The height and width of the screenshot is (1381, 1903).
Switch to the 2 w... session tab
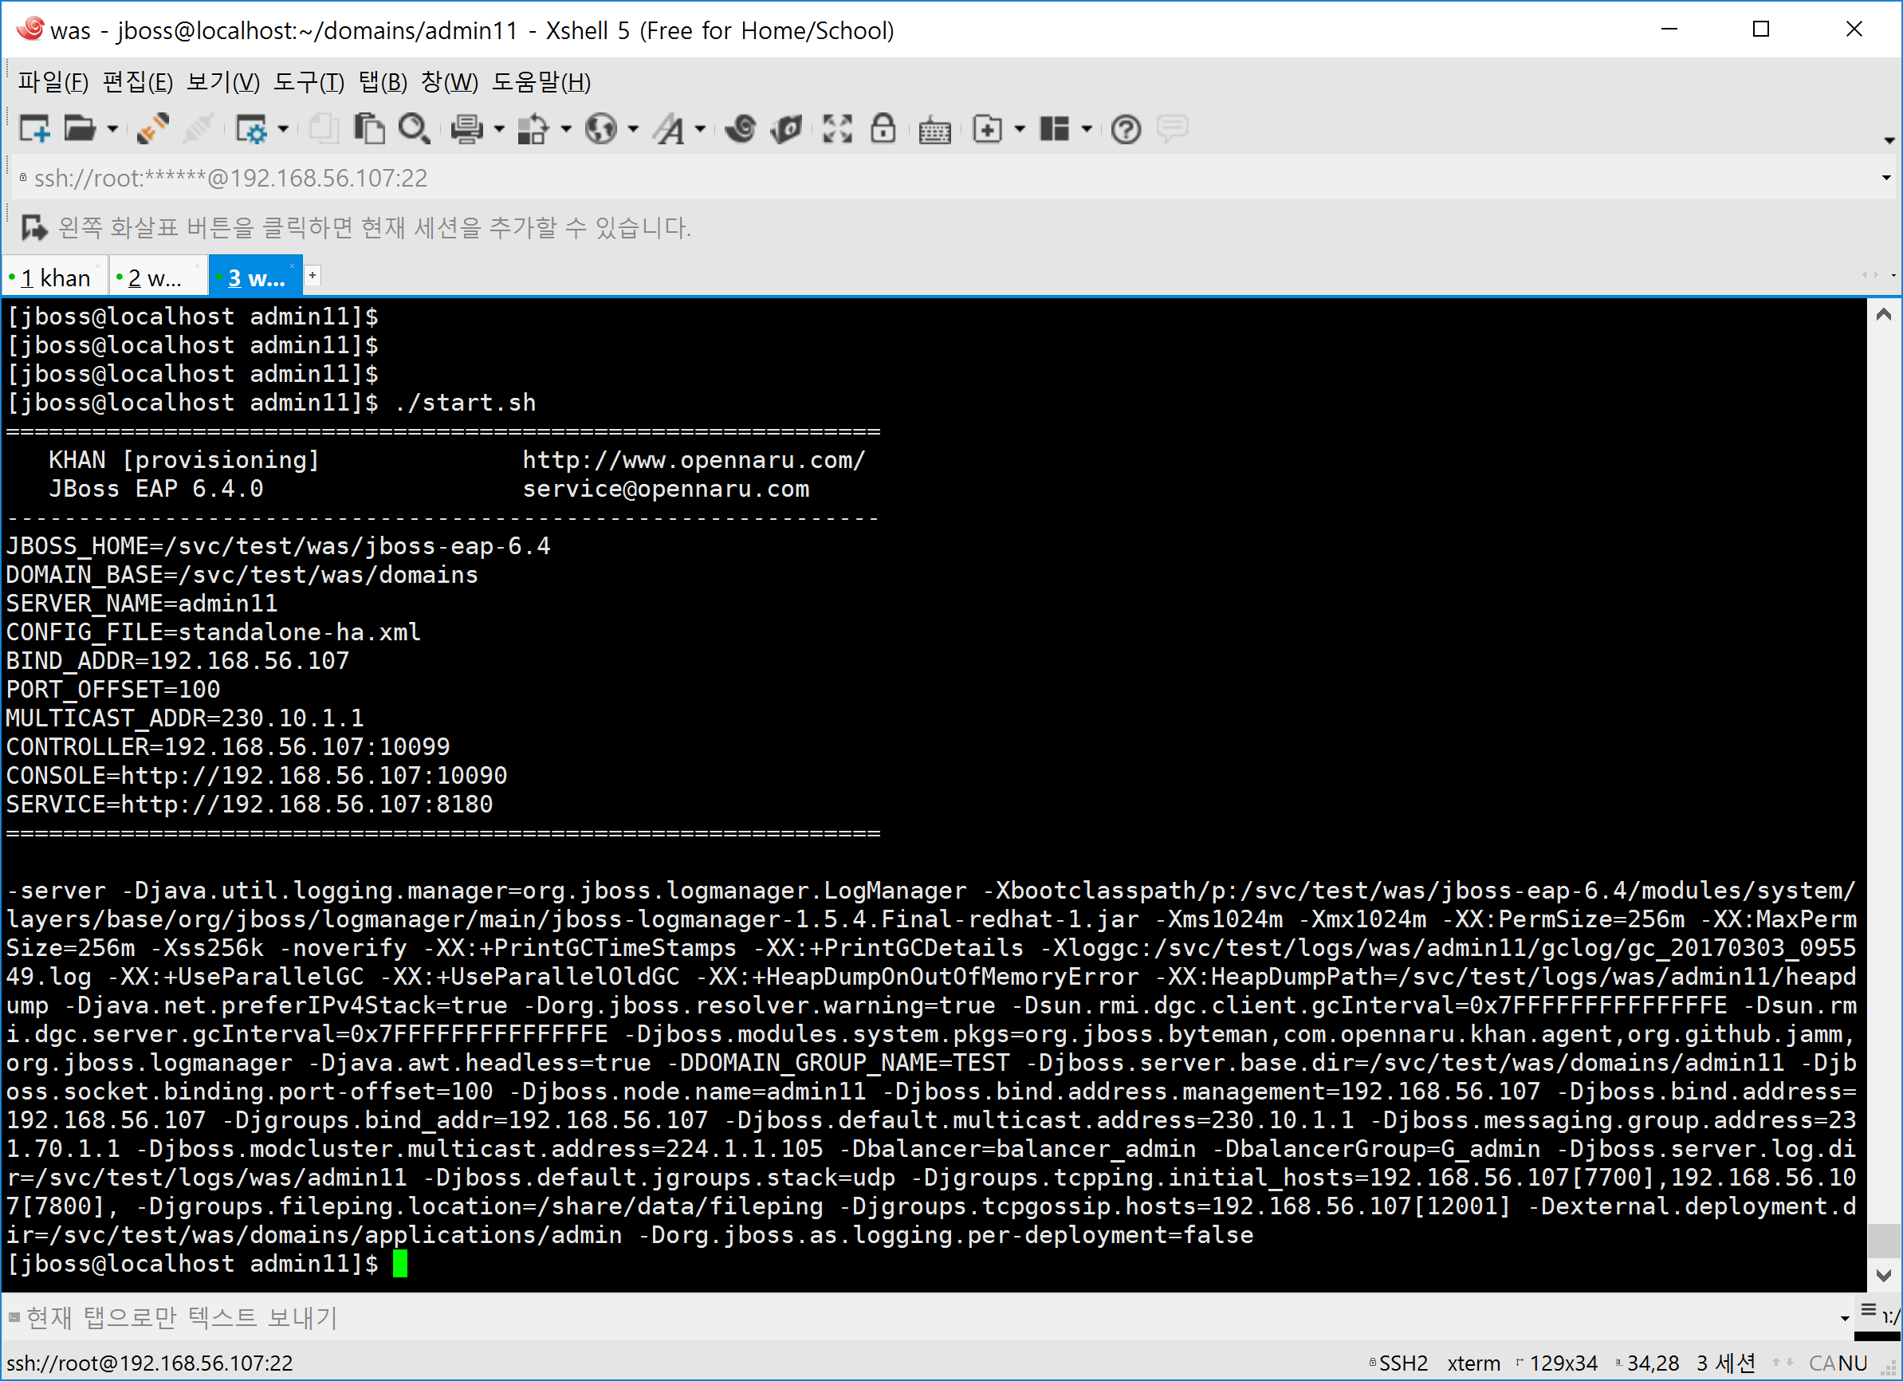156,277
